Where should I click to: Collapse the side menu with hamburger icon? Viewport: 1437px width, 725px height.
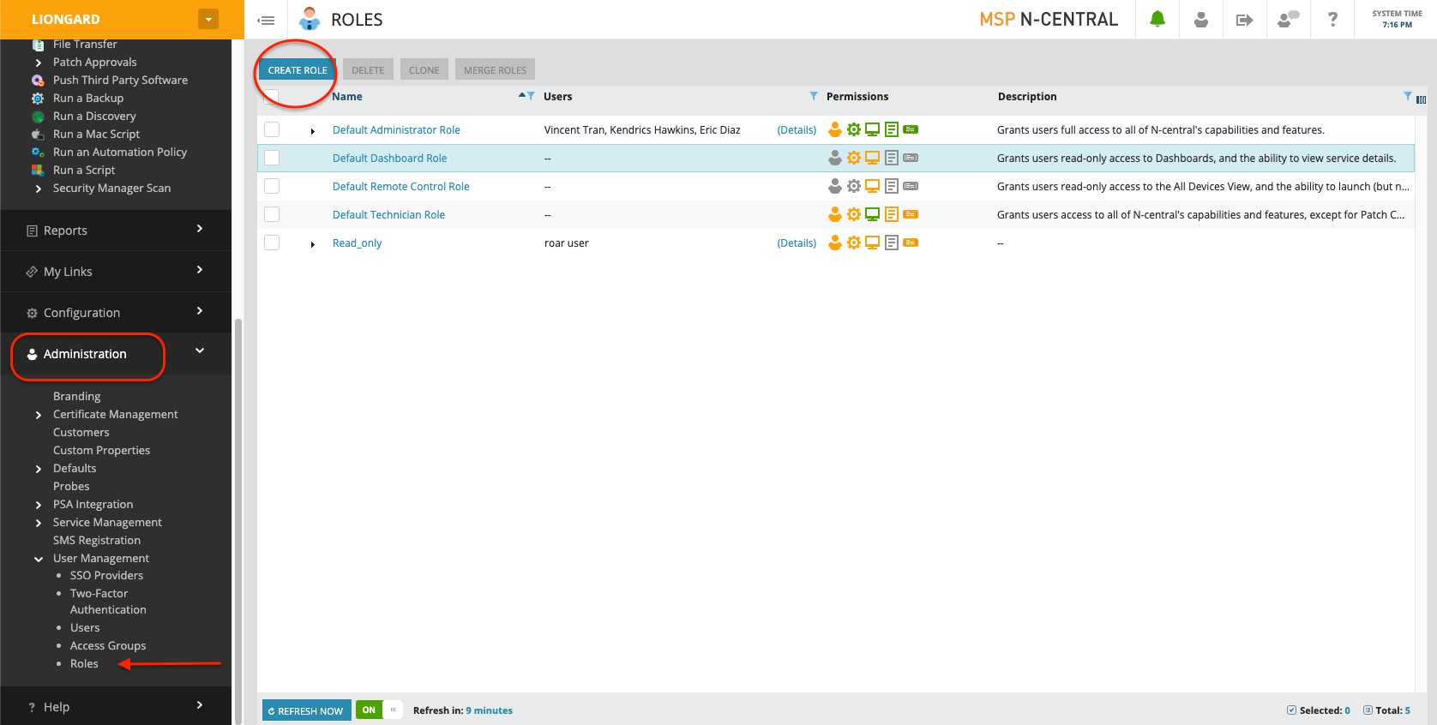pyautogui.click(x=267, y=20)
